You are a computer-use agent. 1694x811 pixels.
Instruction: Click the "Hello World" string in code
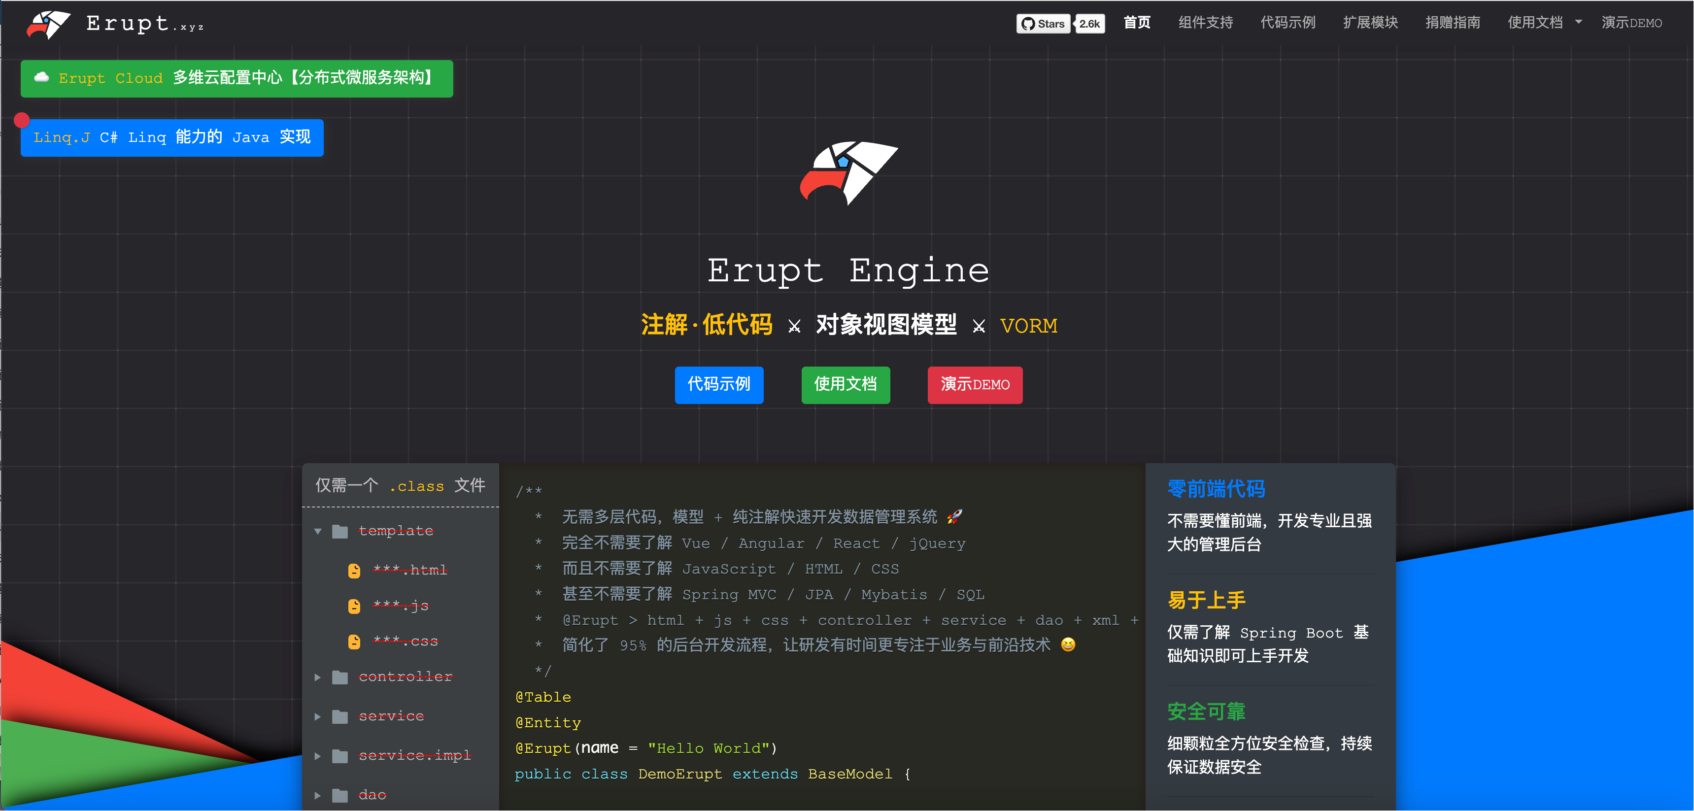pyautogui.click(x=708, y=748)
